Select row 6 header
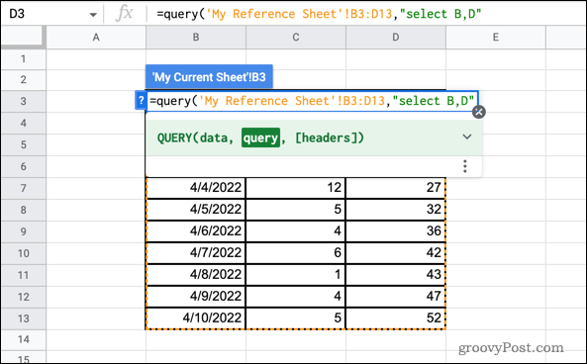 pyautogui.click(x=23, y=166)
